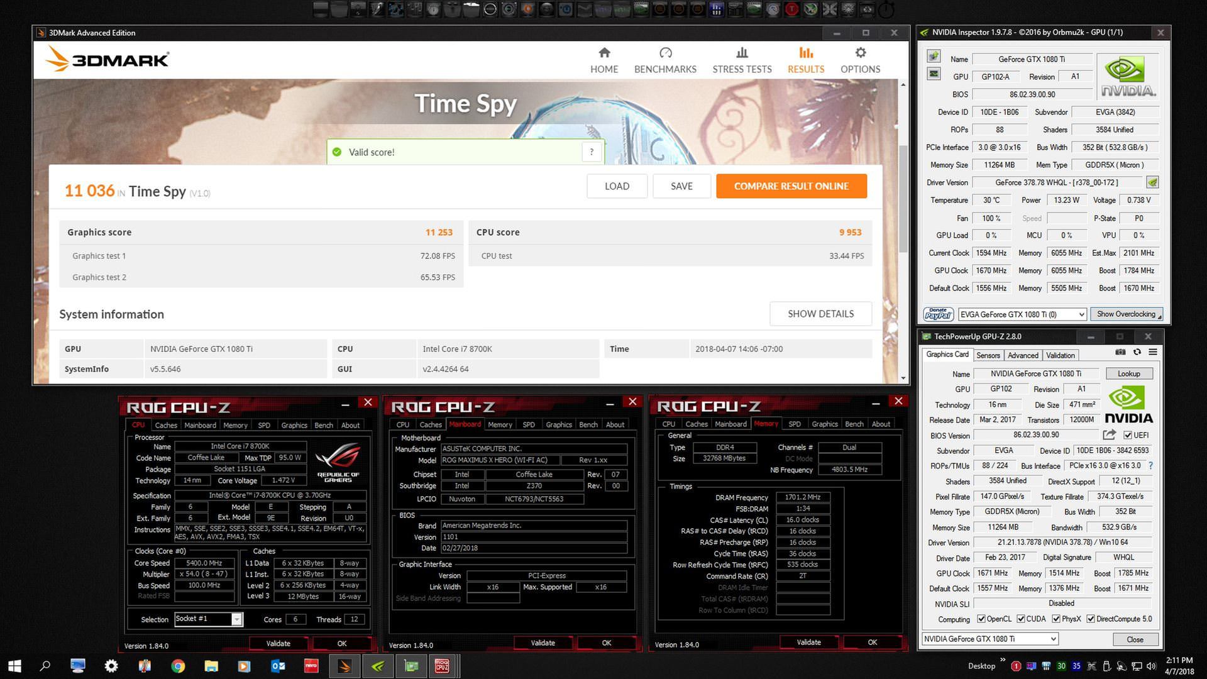Click GPU-Z refresh icon

click(1137, 352)
